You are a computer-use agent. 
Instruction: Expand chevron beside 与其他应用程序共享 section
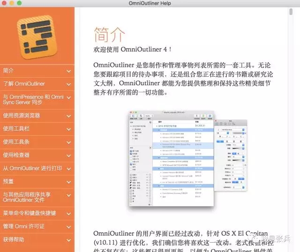click(69, 195)
